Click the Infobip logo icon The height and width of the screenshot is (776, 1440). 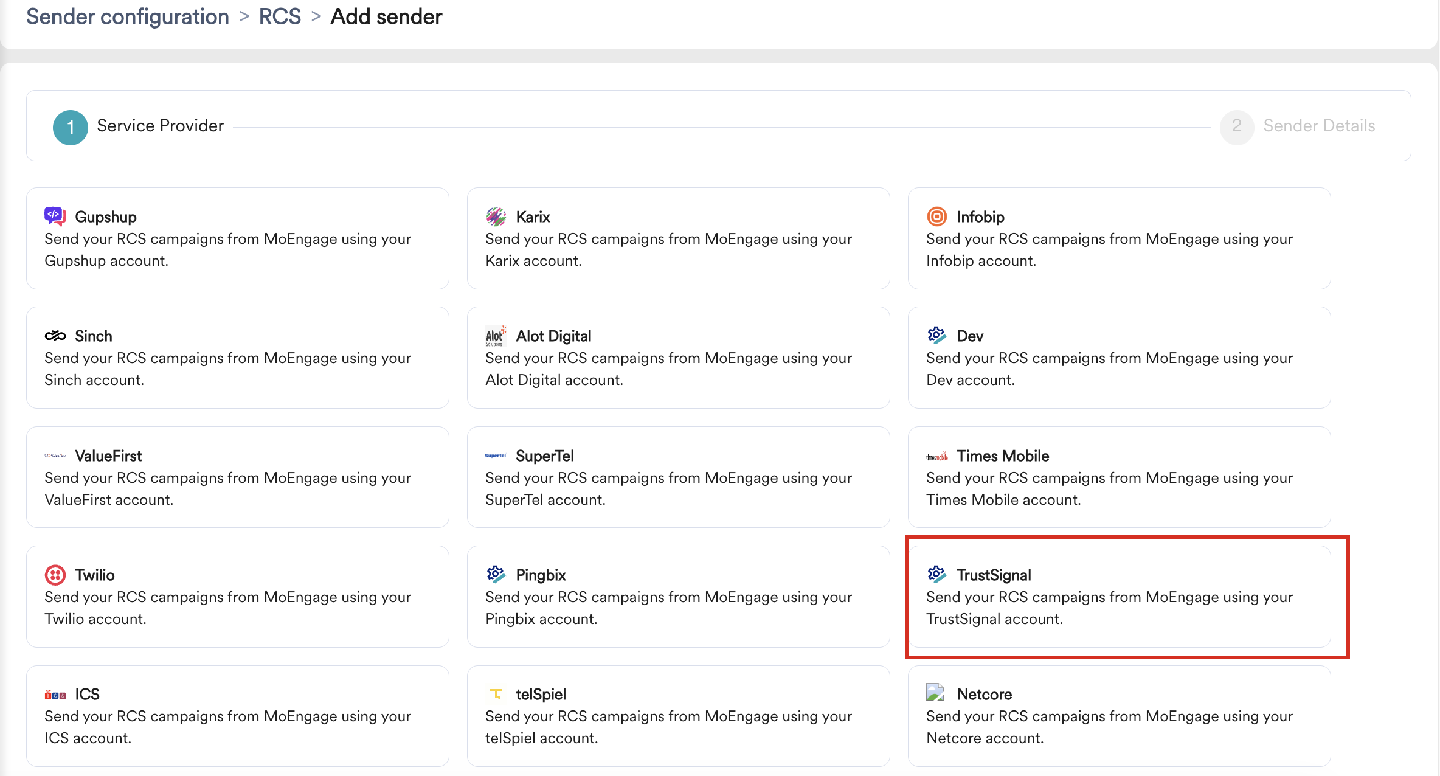936,216
